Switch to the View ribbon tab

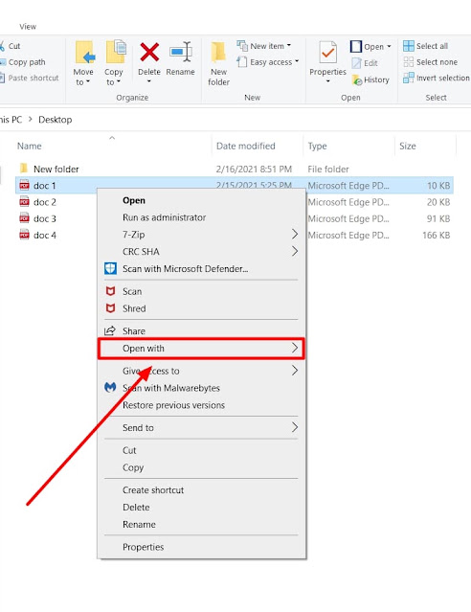click(x=28, y=27)
